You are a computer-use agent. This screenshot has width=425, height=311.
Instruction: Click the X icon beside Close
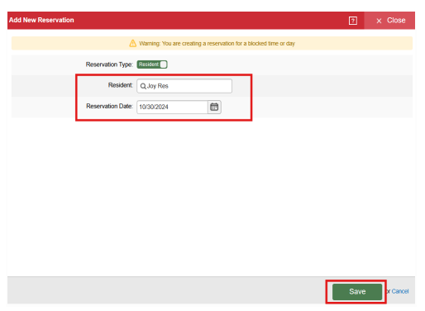(x=379, y=21)
